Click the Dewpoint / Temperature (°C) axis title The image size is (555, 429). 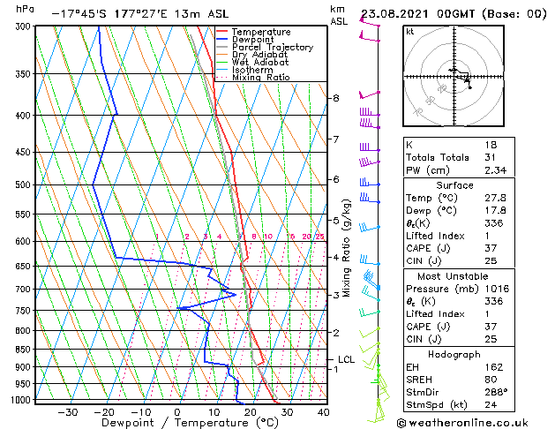click(190, 423)
